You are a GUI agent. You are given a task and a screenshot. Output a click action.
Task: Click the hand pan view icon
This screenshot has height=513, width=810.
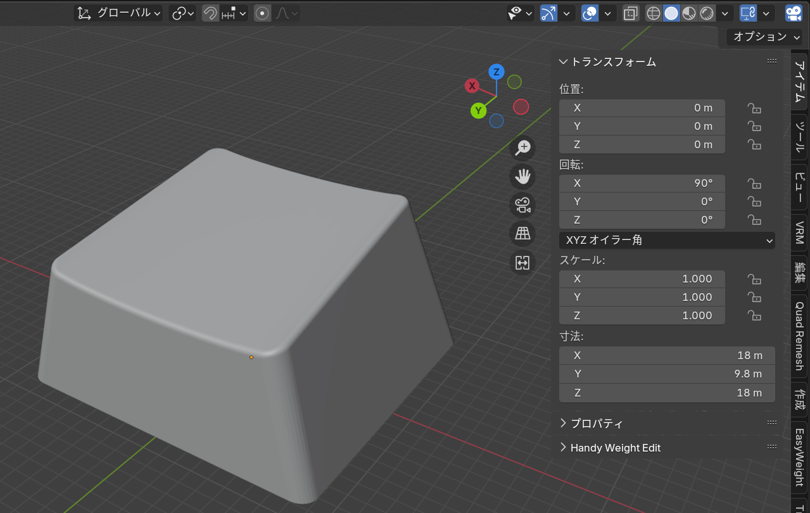(522, 177)
